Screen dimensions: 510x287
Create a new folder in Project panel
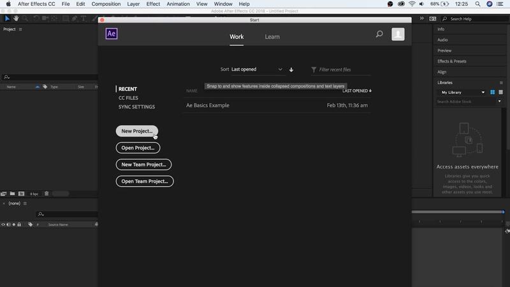[12, 194]
